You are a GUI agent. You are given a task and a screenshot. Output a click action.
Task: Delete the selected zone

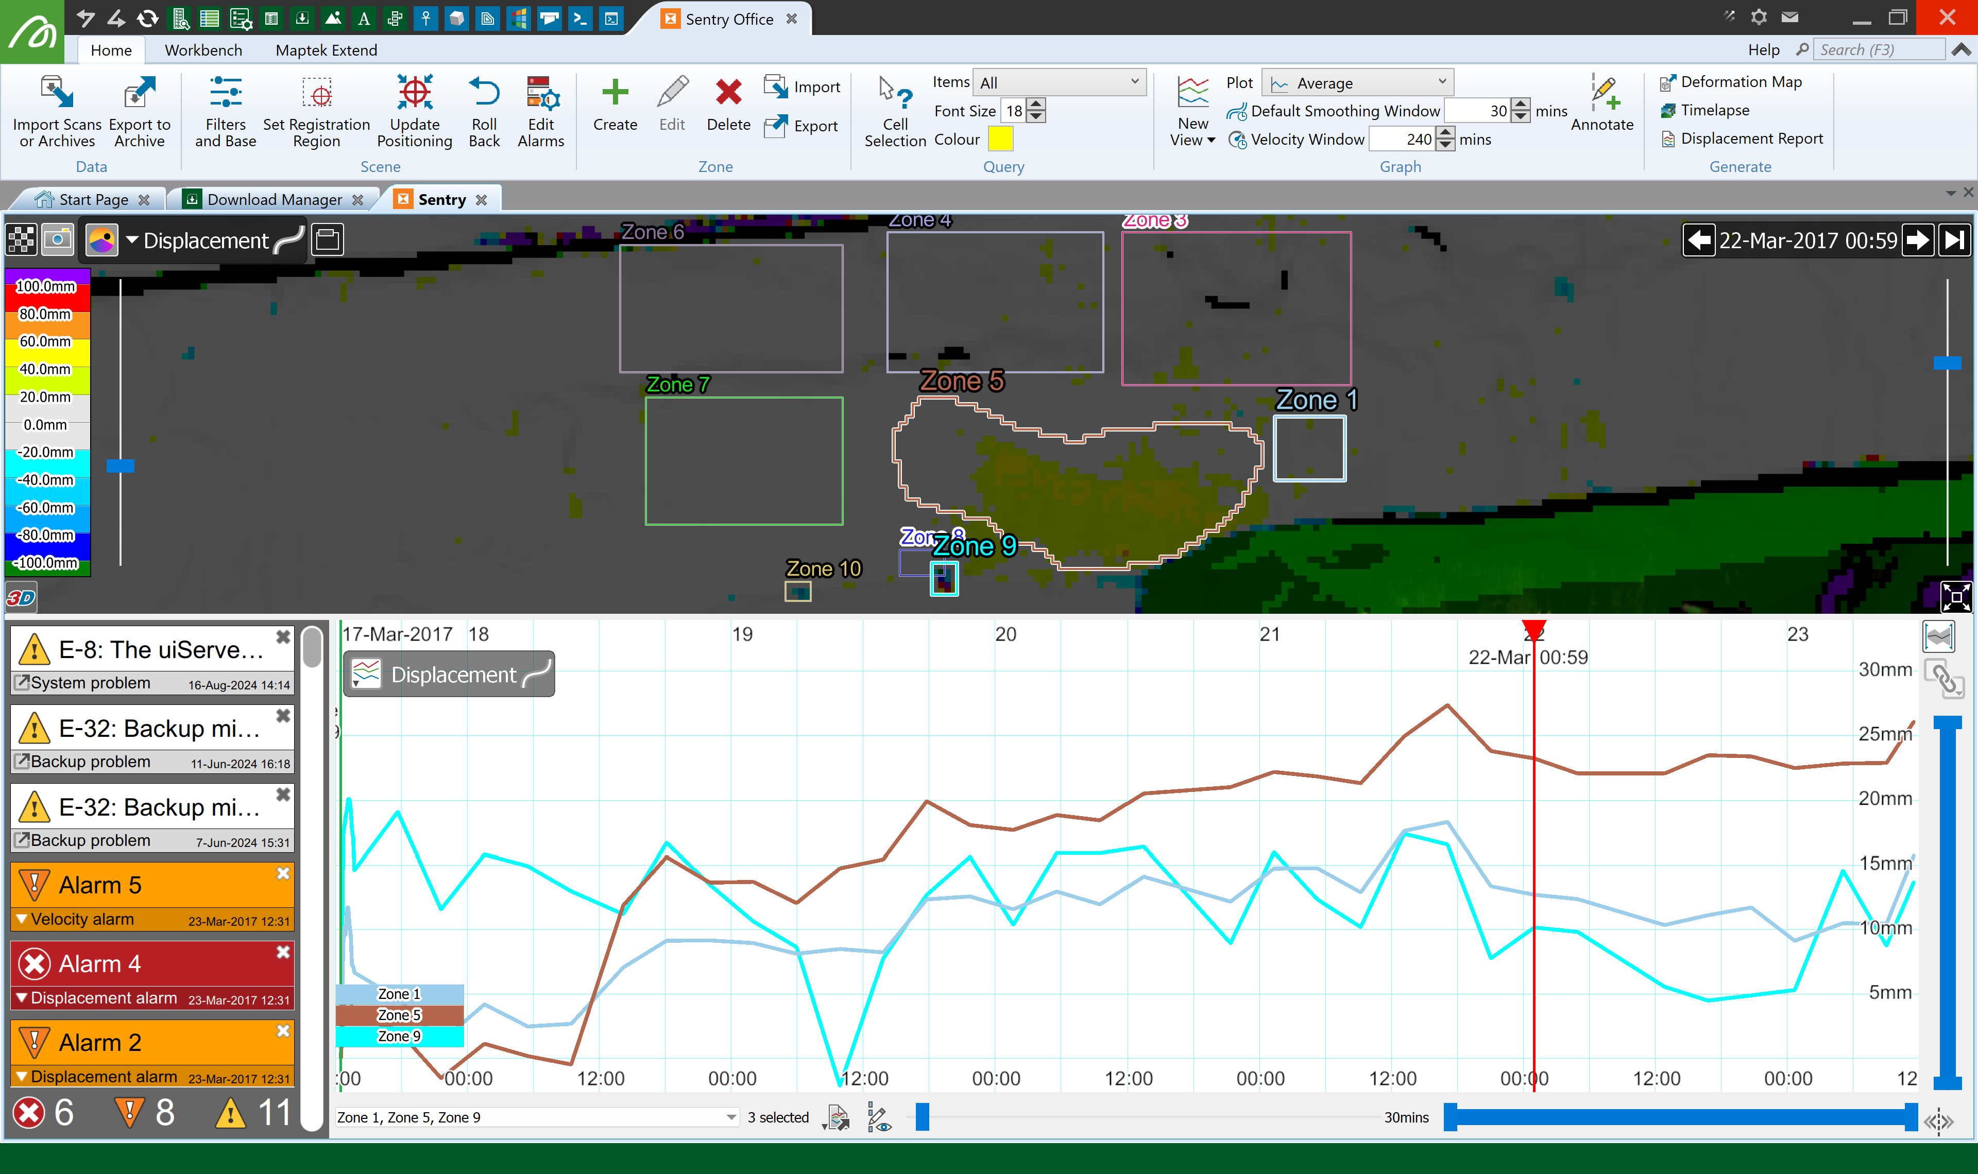point(728,105)
